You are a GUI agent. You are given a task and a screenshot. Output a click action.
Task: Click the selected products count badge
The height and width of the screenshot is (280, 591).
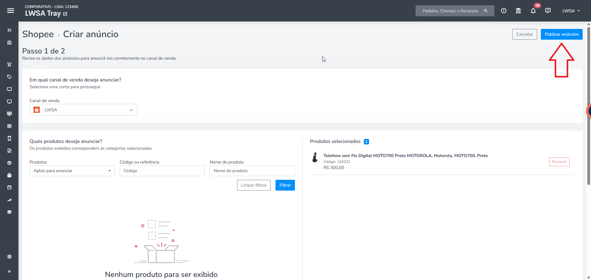(366, 142)
